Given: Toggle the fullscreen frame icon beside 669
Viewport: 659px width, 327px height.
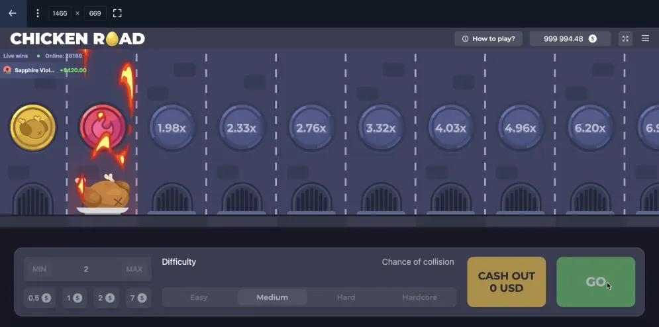Looking at the screenshot, I should pos(117,13).
